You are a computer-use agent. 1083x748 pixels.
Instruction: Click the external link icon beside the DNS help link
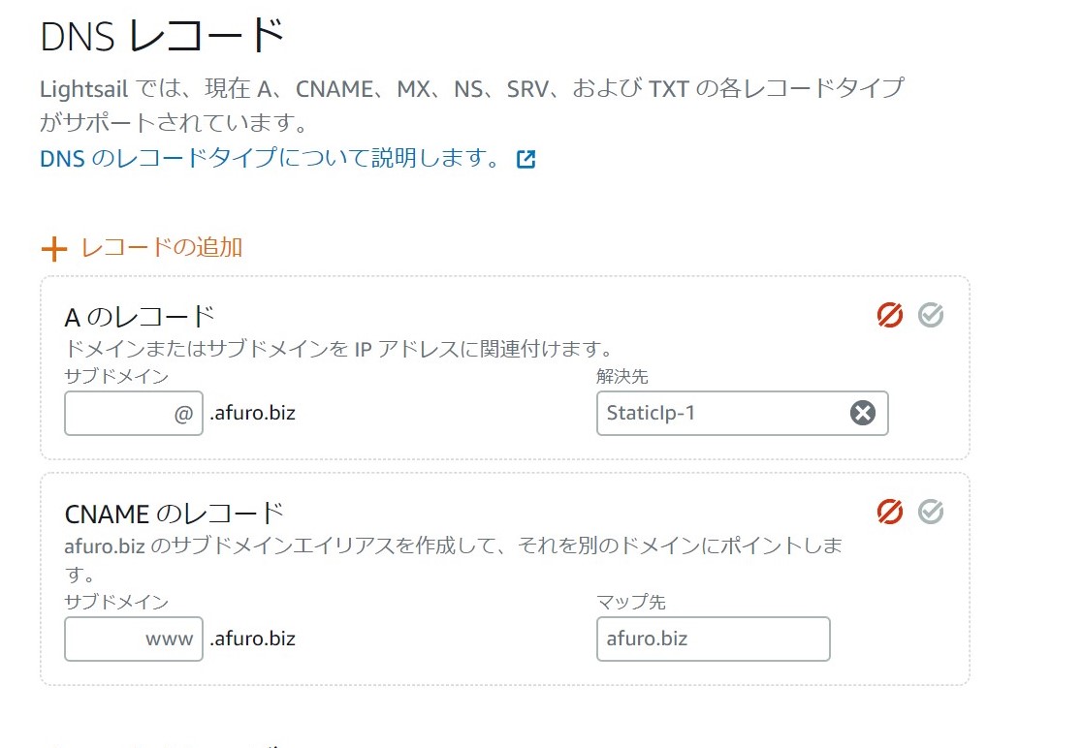(x=526, y=160)
